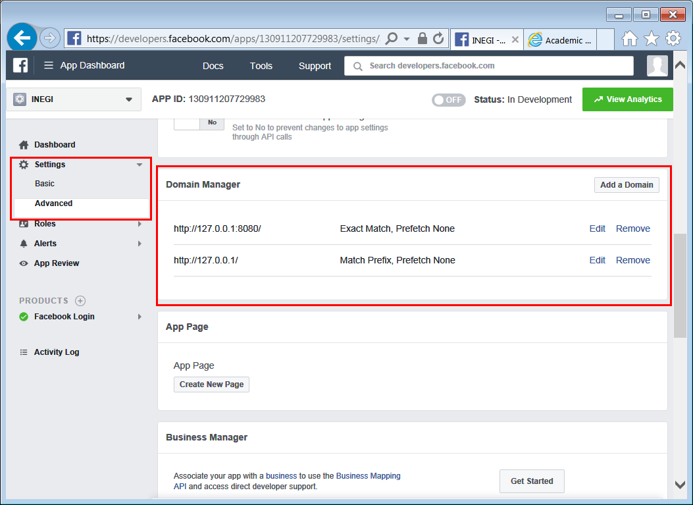Open the business link
Screen dimensions: 693x505
[281, 476]
